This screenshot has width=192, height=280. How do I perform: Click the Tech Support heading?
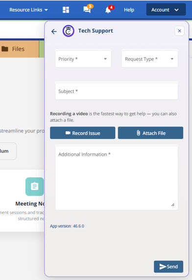coord(96,31)
